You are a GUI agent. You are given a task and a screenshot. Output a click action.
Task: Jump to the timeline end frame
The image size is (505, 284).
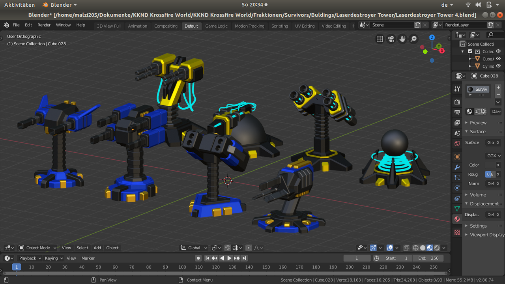point(244,258)
